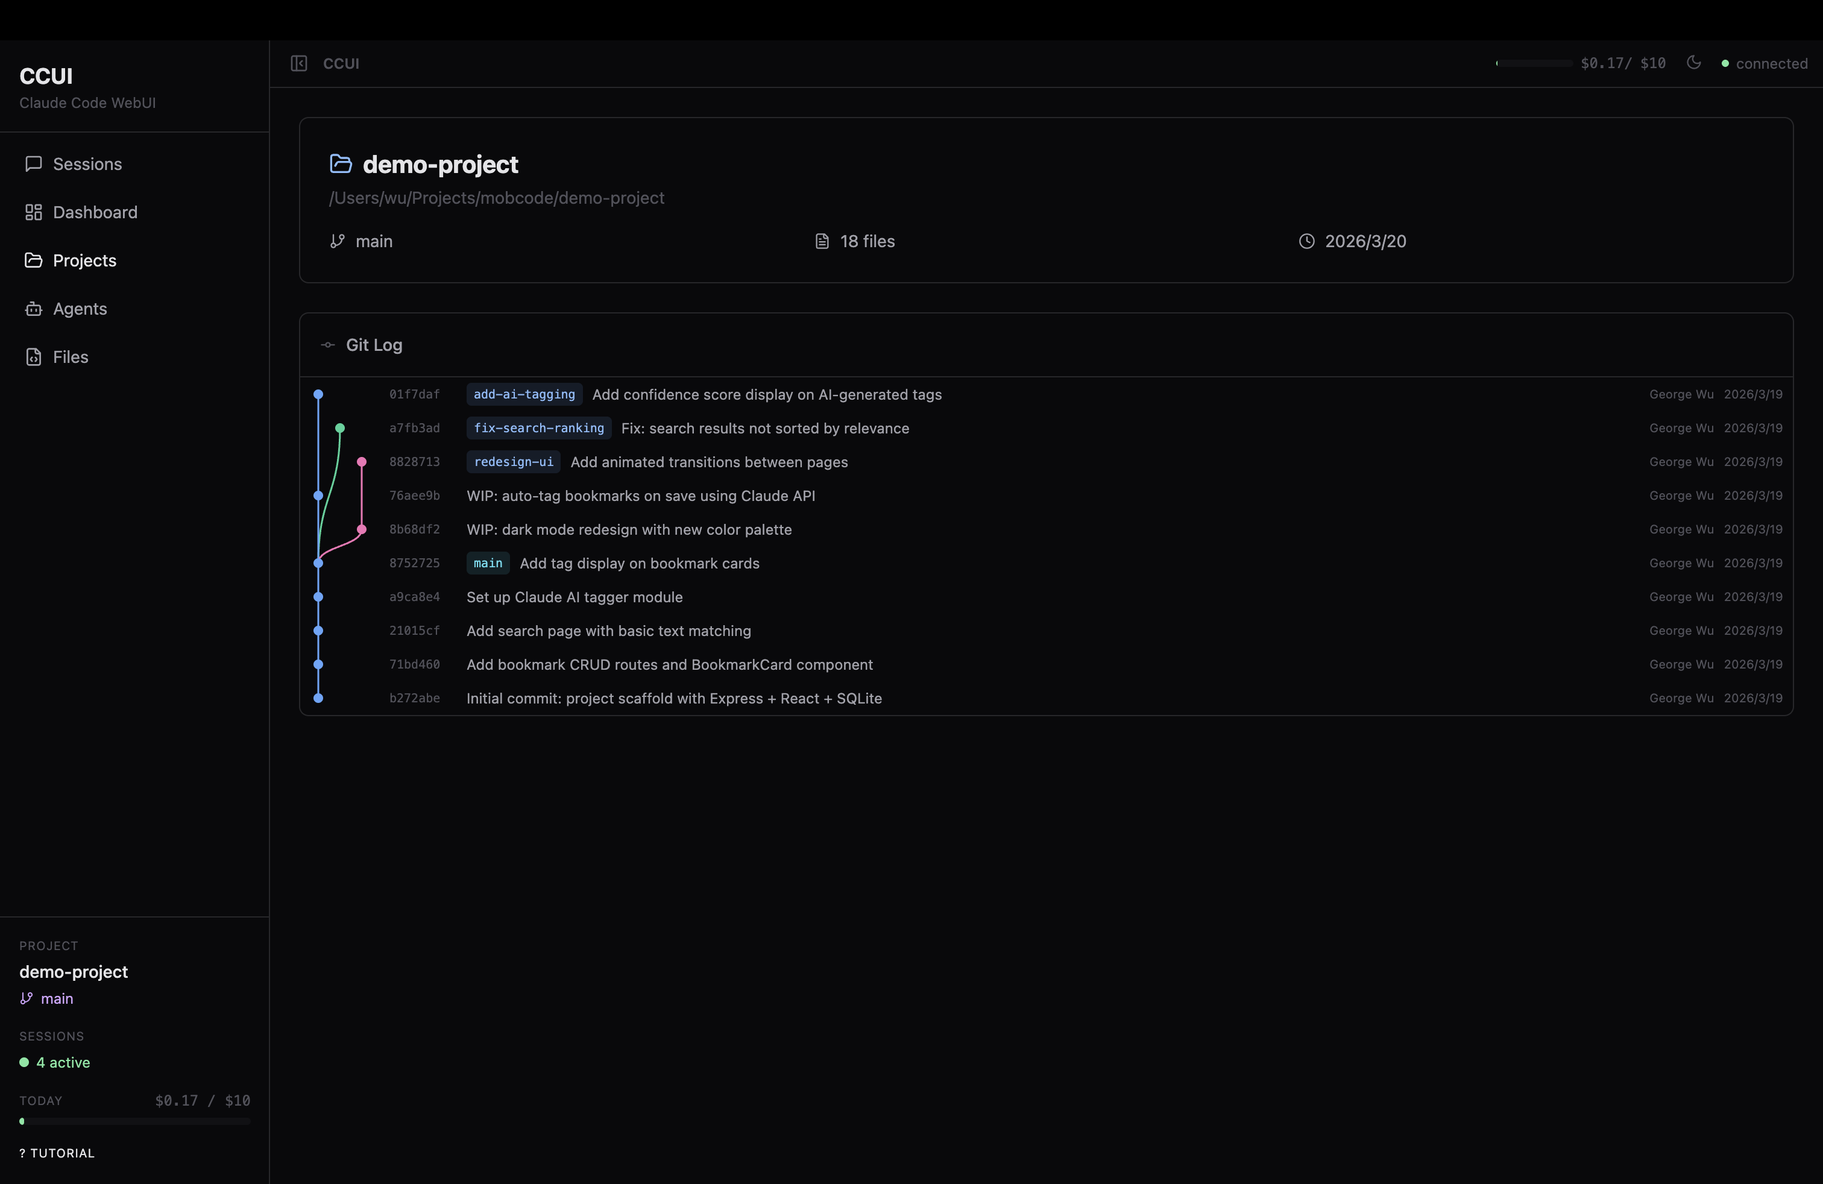
Task: Open the main branch selector in sidebar
Action: (x=47, y=999)
